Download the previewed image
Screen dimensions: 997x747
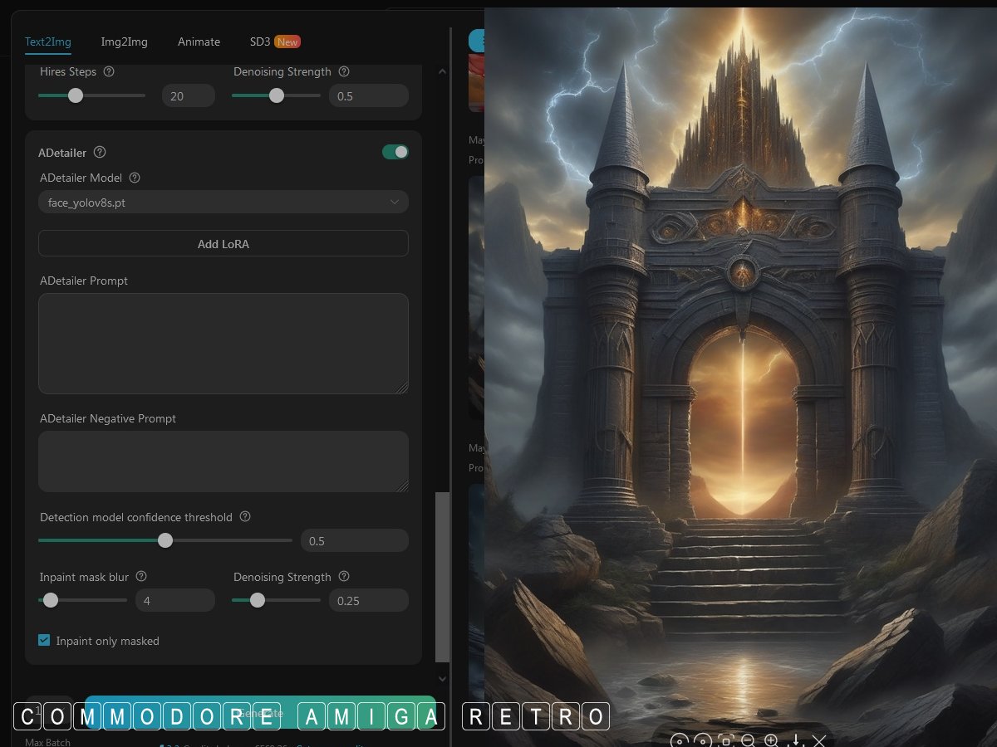[795, 740]
